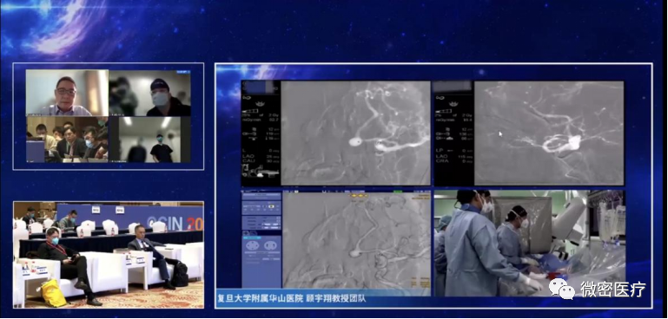This screenshot has height=319, width=668.
Task: Click head orientation icon in upper-right angiogram panel
Action: (x=453, y=104)
